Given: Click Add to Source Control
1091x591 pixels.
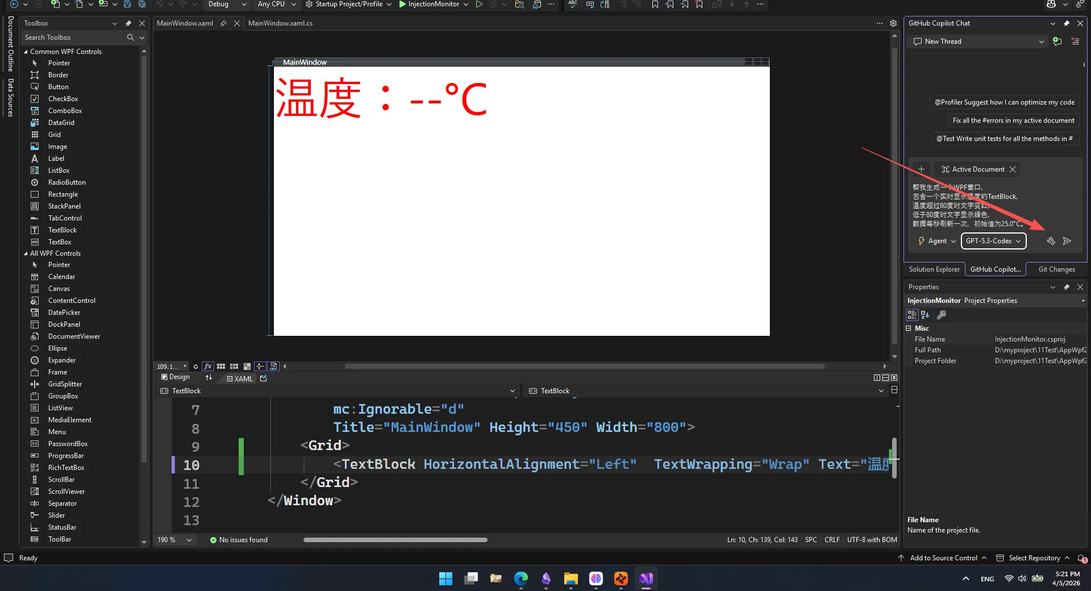Looking at the screenshot, I should (x=943, y=558).
